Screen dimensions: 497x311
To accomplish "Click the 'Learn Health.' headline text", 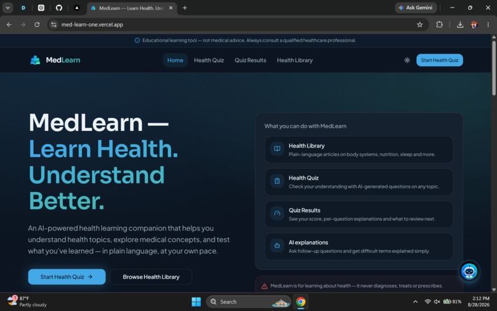I will point(104,149).
